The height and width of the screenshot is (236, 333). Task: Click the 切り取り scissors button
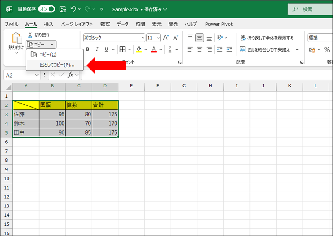(x=39, y=35)
